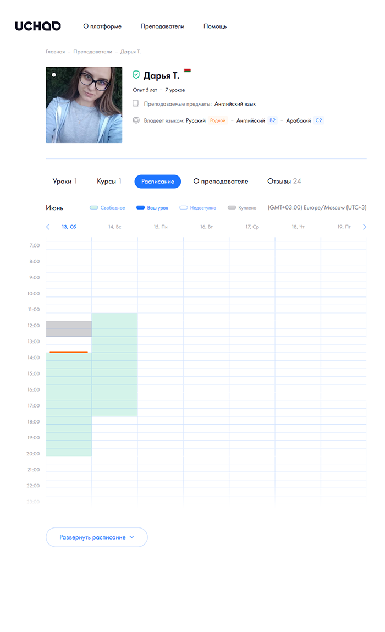Switch to the "Отзывы" tab
The image size is (385, 632).
pos(284,182)
